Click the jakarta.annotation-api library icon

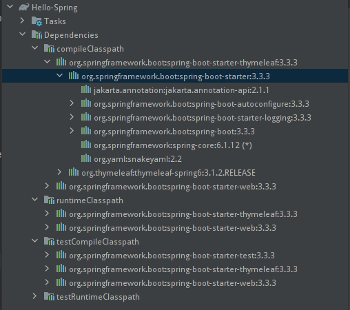pyautogui.click(x=86, y=90)
